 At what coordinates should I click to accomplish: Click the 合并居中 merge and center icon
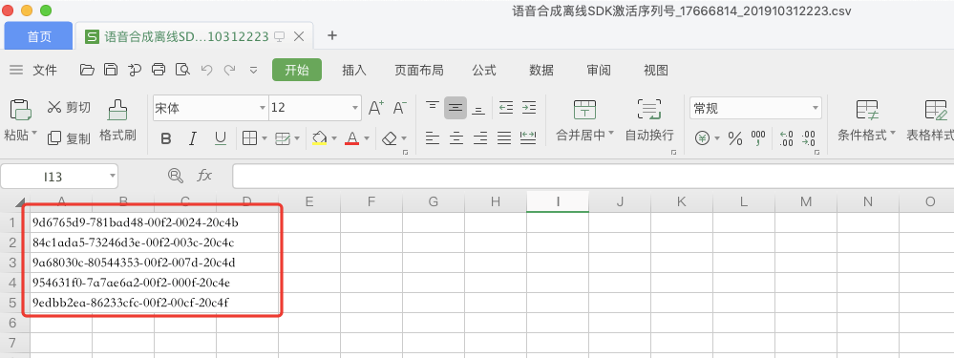coord(584,110)
